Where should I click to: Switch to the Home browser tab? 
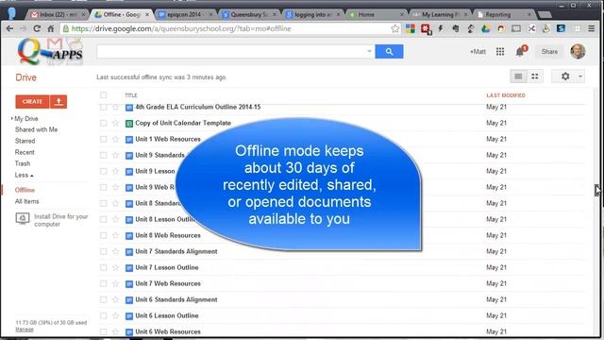point(376,15)
